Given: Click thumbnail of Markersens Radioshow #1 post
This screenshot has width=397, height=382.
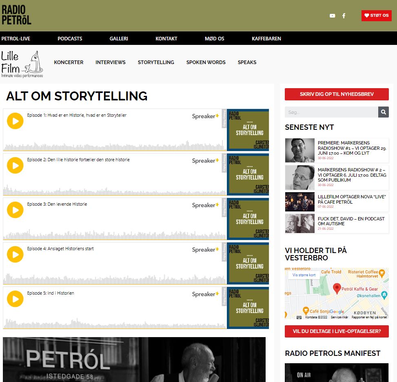Looking at the screenshot, I should [x=300, y=151].
